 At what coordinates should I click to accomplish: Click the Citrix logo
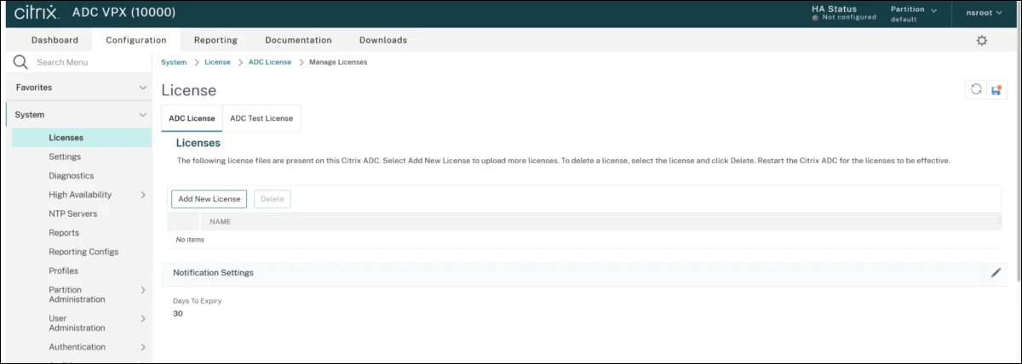(37, 13)
